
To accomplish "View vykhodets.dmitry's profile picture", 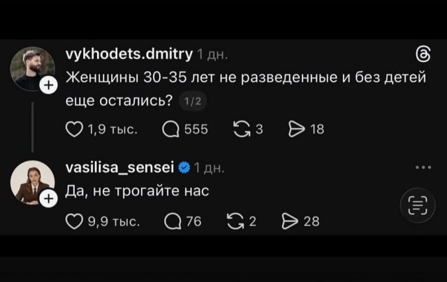I will 33,69.
